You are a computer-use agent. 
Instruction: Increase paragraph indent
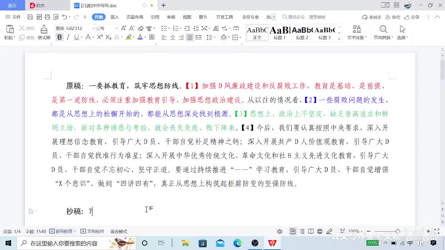tap(196, 28)
